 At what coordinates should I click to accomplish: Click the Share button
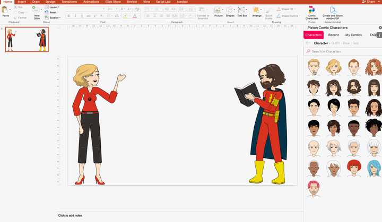(x=369, y=2)
